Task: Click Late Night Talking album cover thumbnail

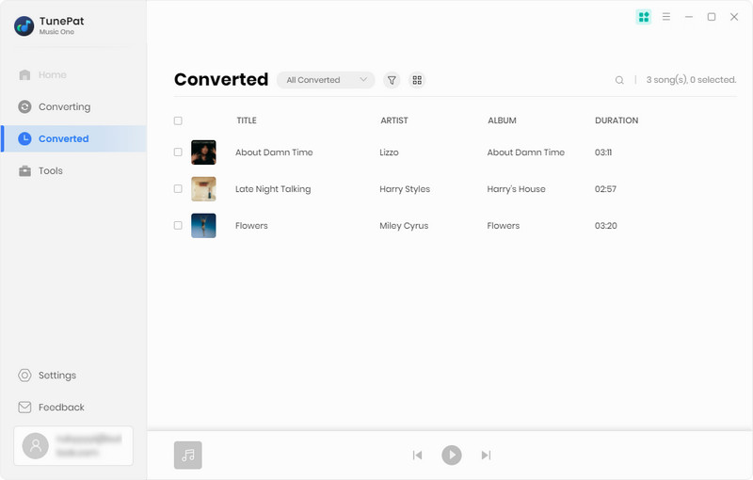Action: pyautogui.click(x=203, y=188)
